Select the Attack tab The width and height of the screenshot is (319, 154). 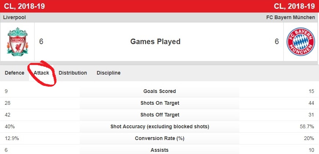41,73
